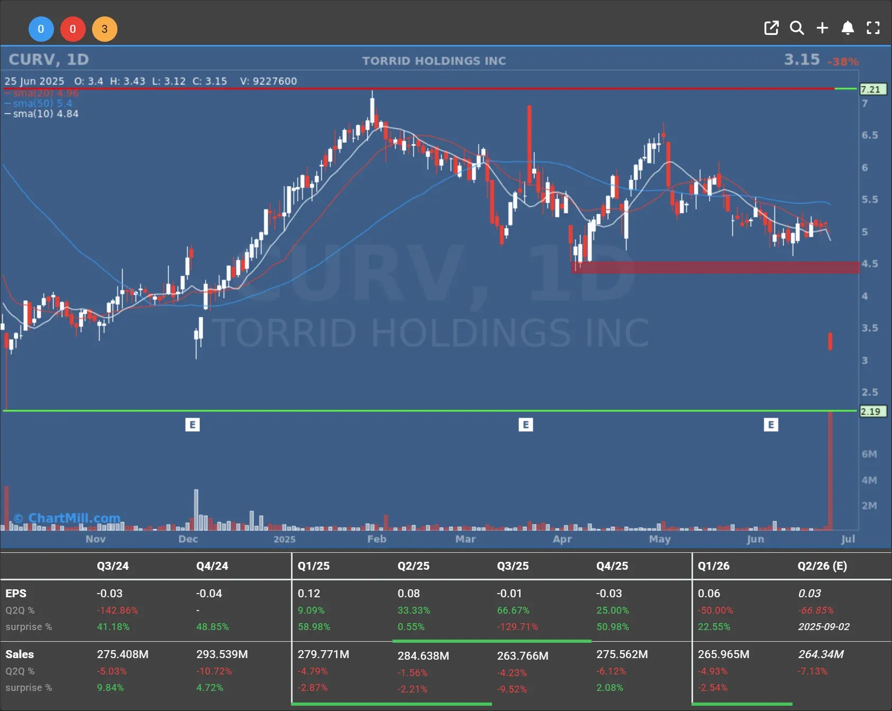Image resolution: width=892 pixels, height=711 pixels.
Task: Click the Q3/25 surprise value -129.71%
Action: click(517, 627)
